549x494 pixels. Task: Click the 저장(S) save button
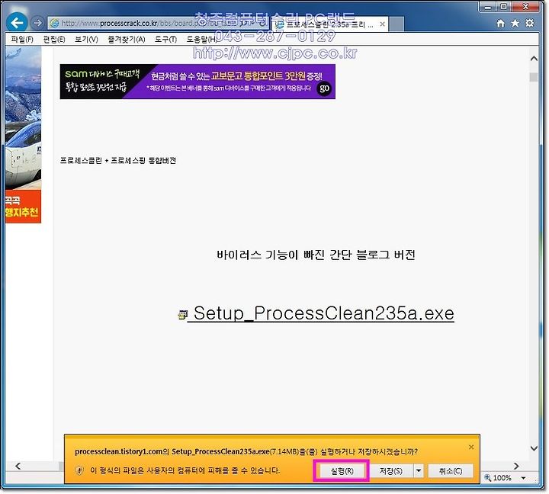point(391,471)
